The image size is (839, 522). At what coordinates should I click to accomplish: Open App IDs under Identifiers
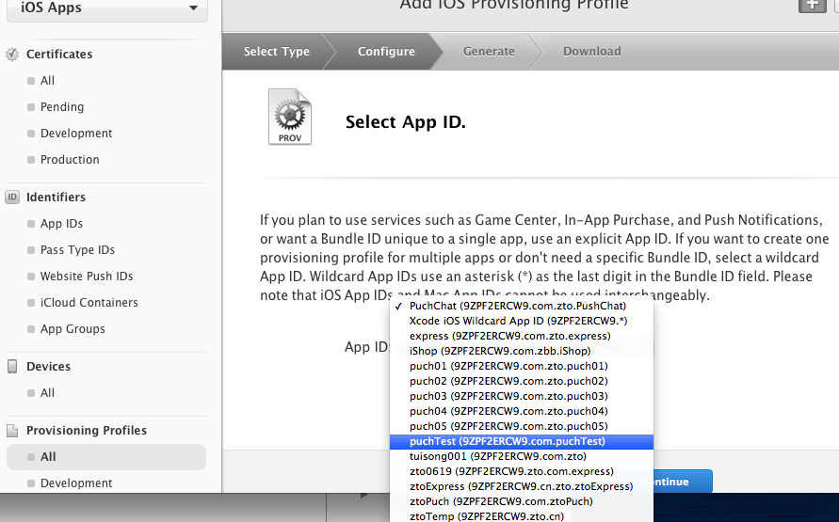[x=61, y=223]
